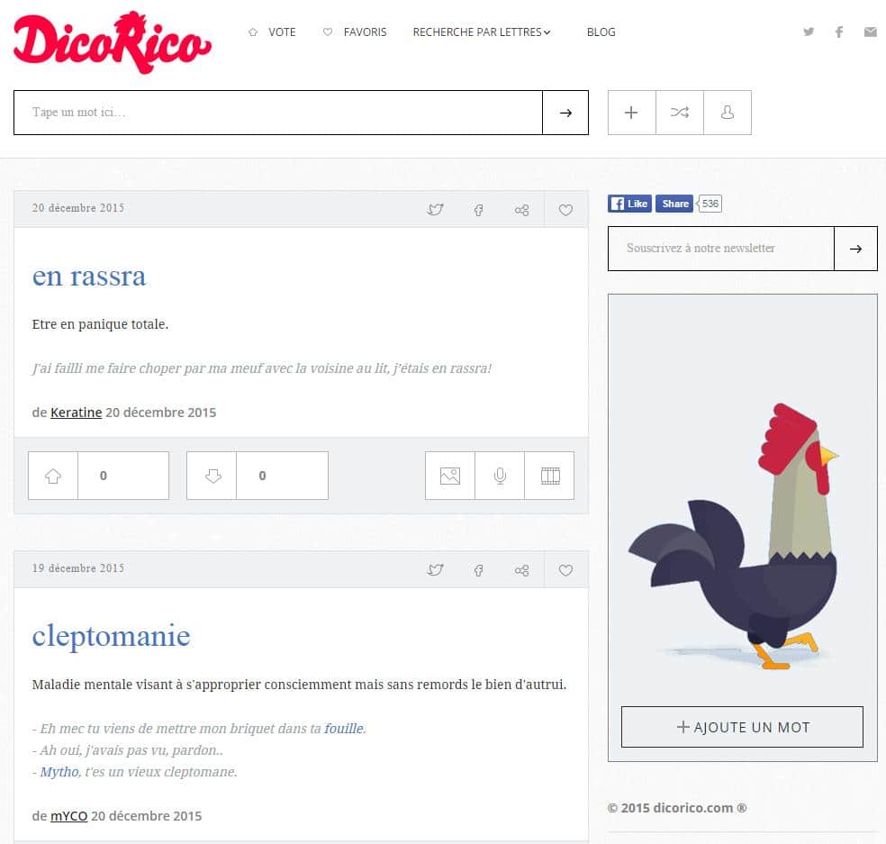Viewport: 886px width, 844px height.
Task: Click the Facebook Like button
Action: [x=629, y=204]
